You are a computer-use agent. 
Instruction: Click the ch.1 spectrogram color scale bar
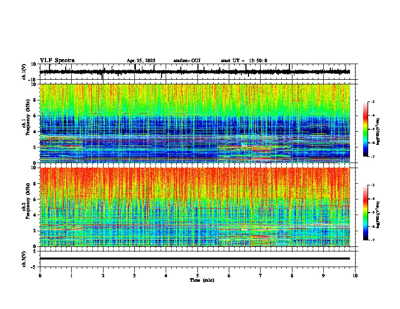(365, 129)
